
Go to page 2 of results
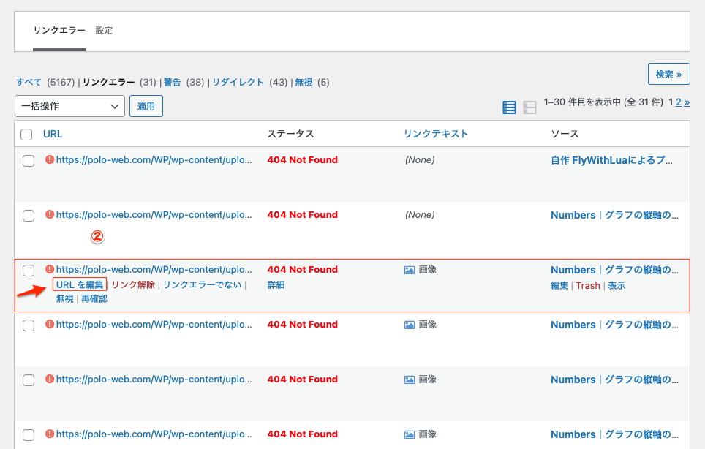click(x=678, y=102)
